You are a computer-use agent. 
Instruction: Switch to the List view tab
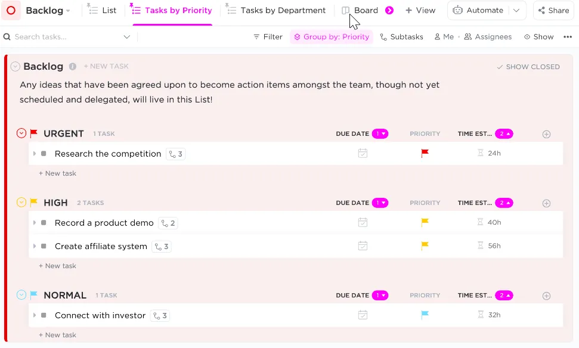coord(103,10)
